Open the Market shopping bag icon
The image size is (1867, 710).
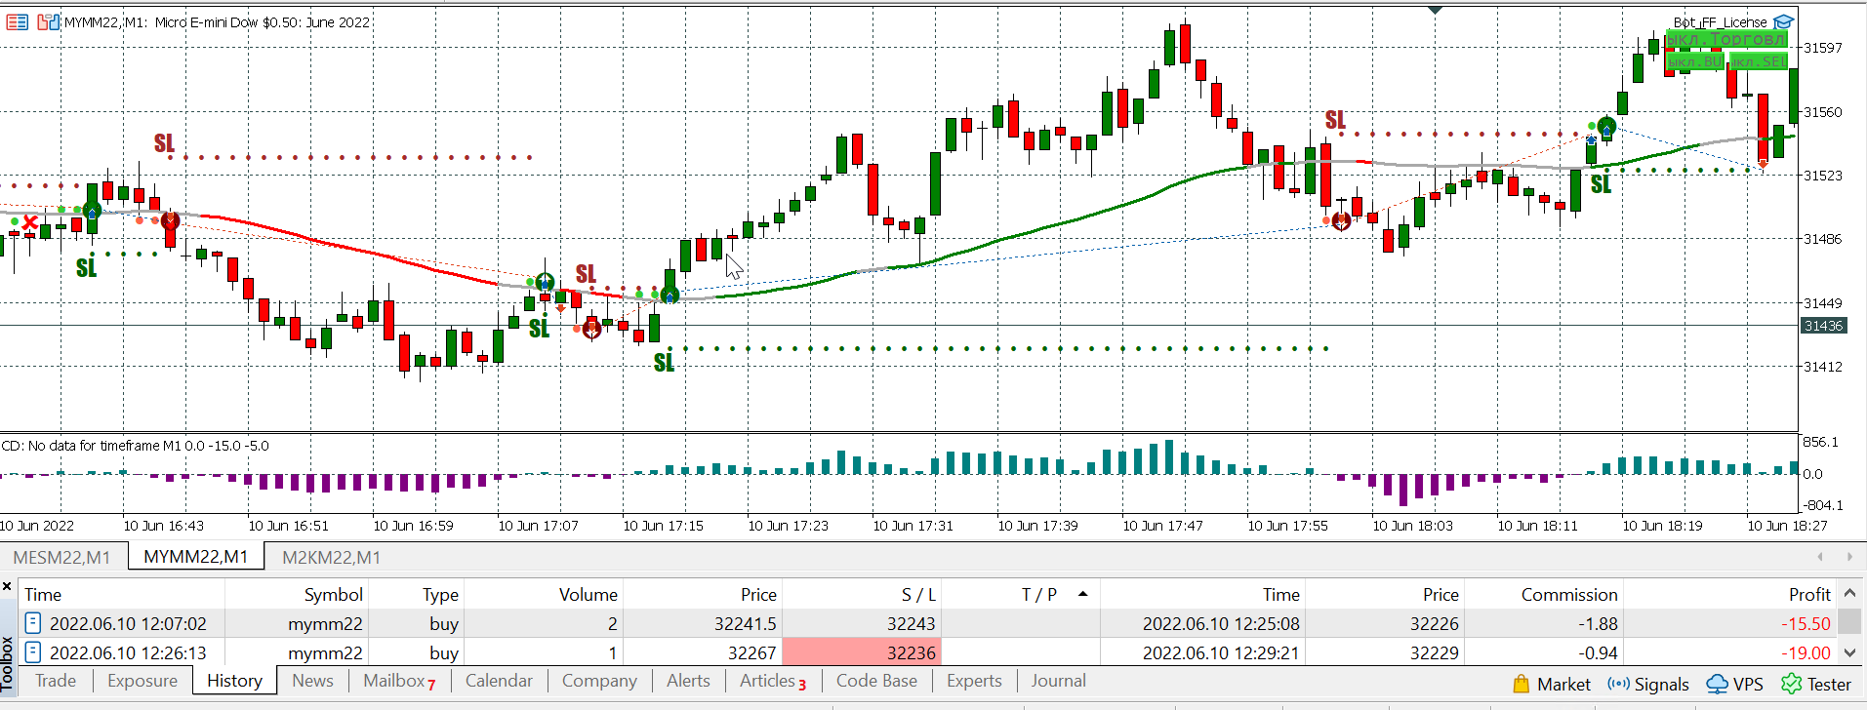(x=1521, y=685)
